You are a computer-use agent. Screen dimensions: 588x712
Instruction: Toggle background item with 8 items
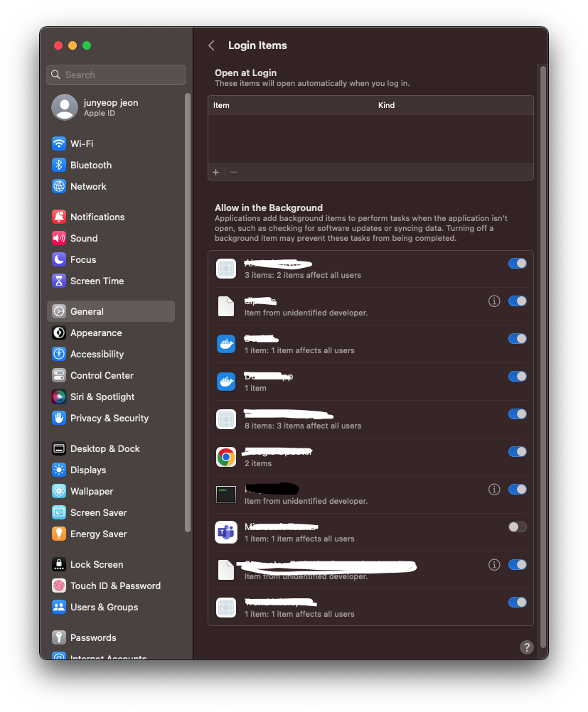click(518, 414)
